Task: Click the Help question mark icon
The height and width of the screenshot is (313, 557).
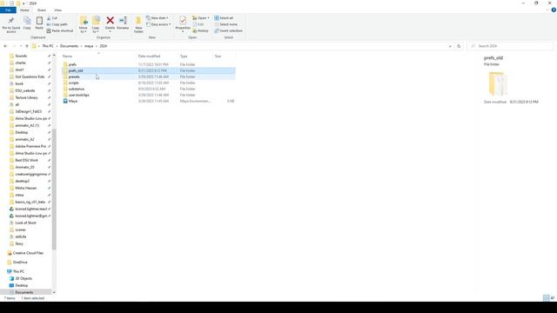Action: (554, 10)
